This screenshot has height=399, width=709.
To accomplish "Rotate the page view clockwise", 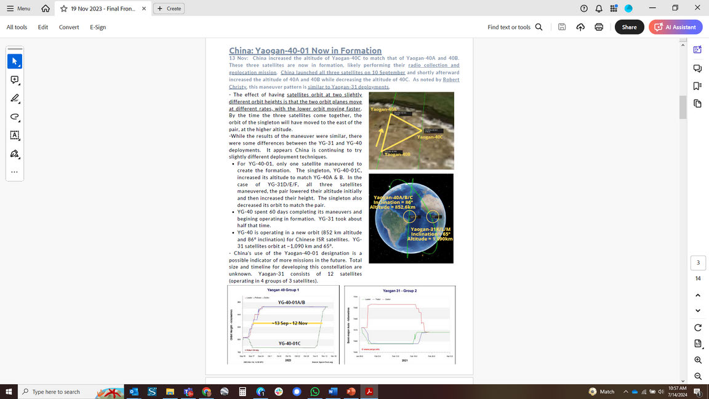I will (x=698, y=328).
